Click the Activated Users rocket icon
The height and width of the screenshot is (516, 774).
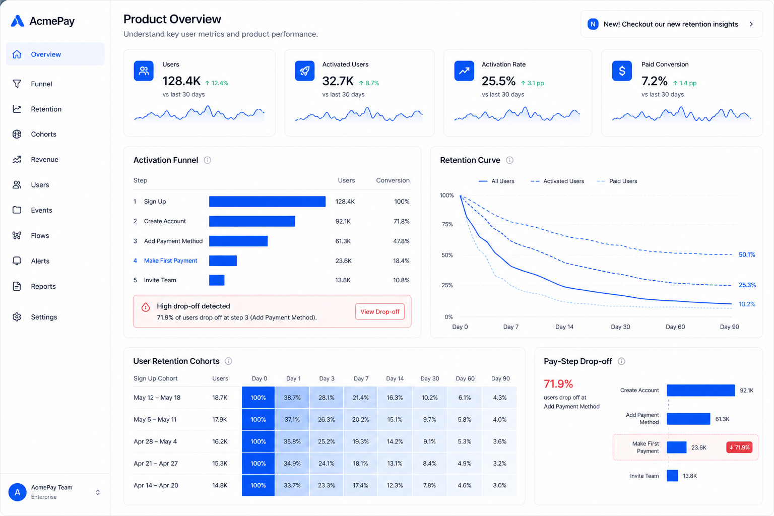coord(304,71)
